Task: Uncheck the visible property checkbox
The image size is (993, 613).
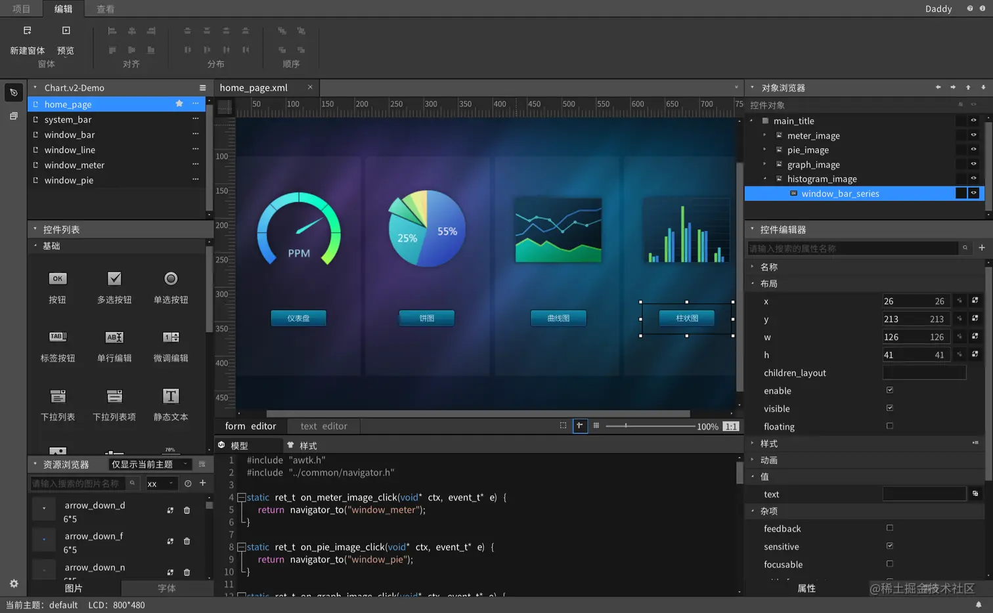Action: coord(890,408)
